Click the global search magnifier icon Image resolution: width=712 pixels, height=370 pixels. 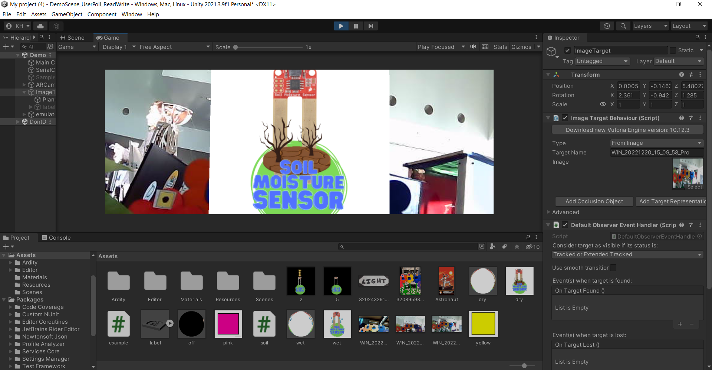tap(623, 26)
